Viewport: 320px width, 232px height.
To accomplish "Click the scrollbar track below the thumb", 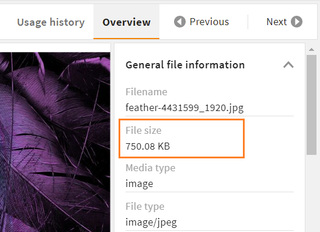I will tap(311, 193).
